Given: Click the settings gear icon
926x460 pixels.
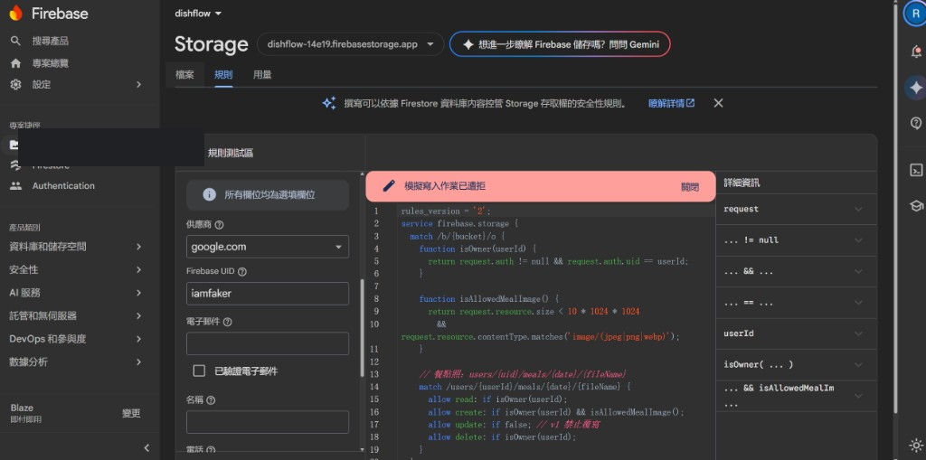Looking at the screenshot, I should (16, 84).
